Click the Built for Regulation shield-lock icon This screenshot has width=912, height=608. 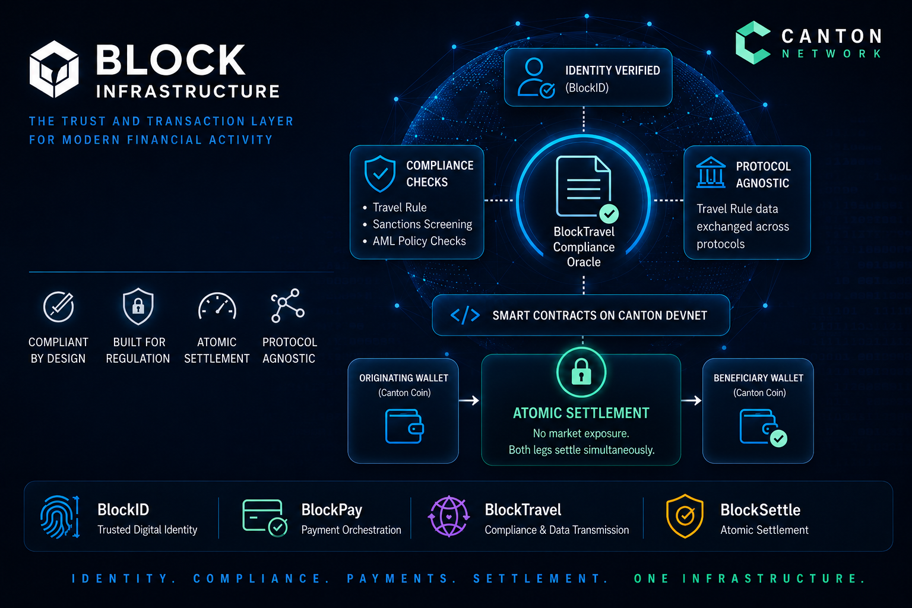[138, 306]
